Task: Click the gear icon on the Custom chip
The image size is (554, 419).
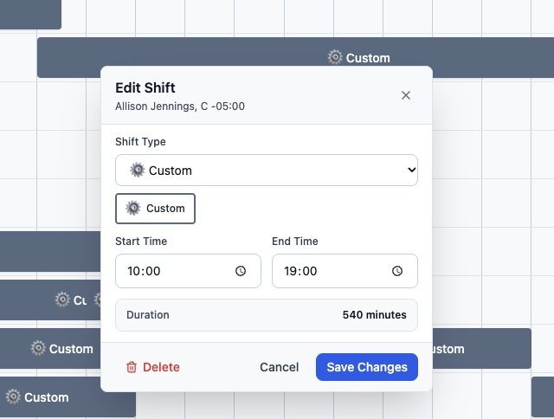Action: point(133,208)
